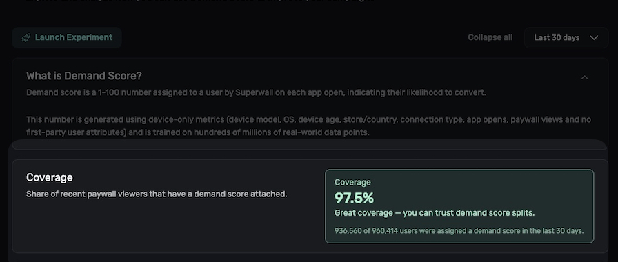
Task: Click the Collapse all link
Action: click(490, 38)
